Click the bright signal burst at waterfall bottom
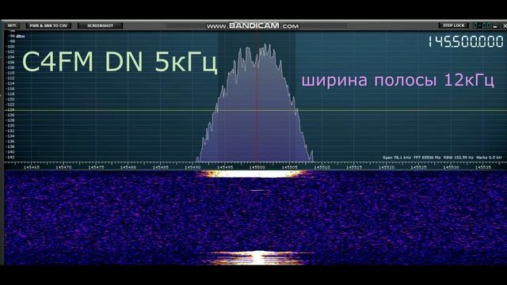The height and width of the screenshot is (285, 507). click(x=257, y=258)
